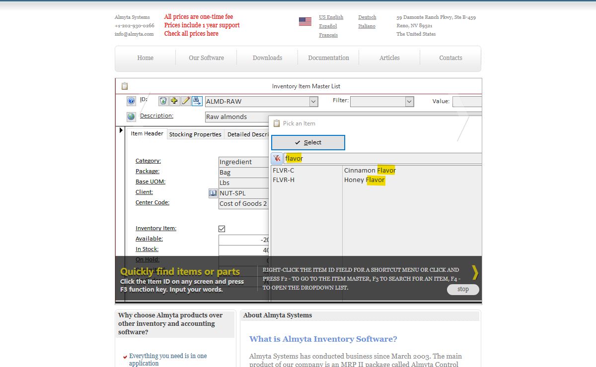Image resolution: width=596 pixels, height=367 pixels.
Task: Click the book lookup icon beside NUT-SPL
Action: [x=213, y=193]
